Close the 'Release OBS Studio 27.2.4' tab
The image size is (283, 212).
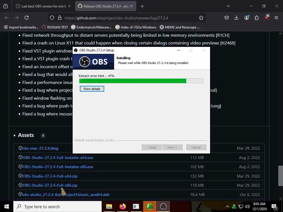tap(132, 6)
